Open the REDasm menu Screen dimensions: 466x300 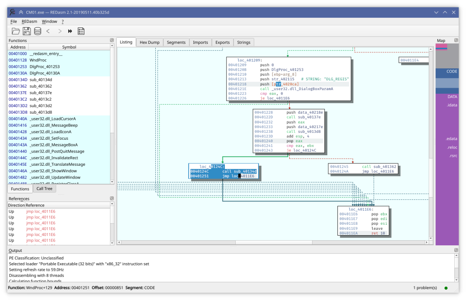[30, 21]
